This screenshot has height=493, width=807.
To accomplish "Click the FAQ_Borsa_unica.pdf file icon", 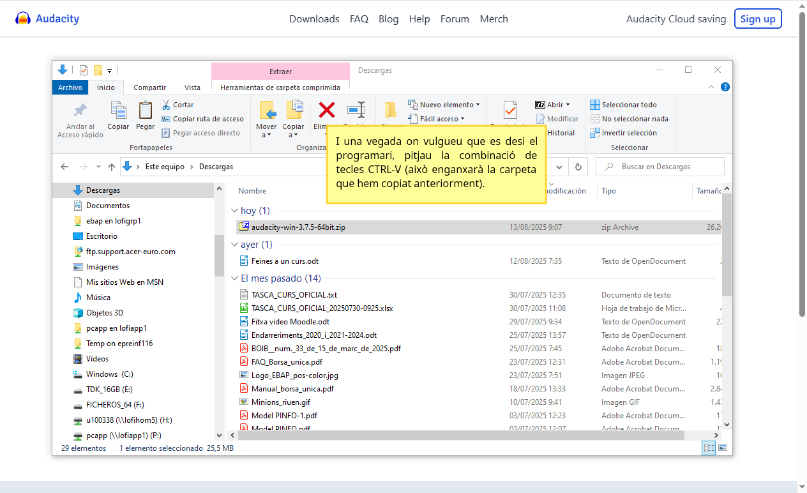I will (243, 361).
